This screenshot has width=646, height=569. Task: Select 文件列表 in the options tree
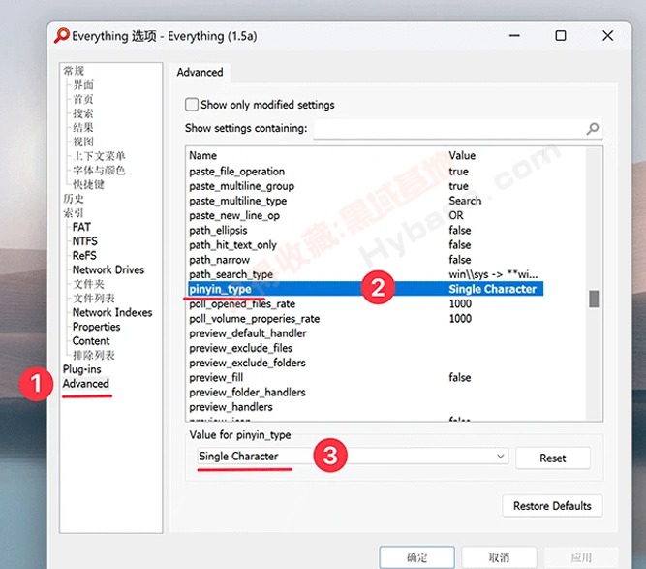[94, 299]
